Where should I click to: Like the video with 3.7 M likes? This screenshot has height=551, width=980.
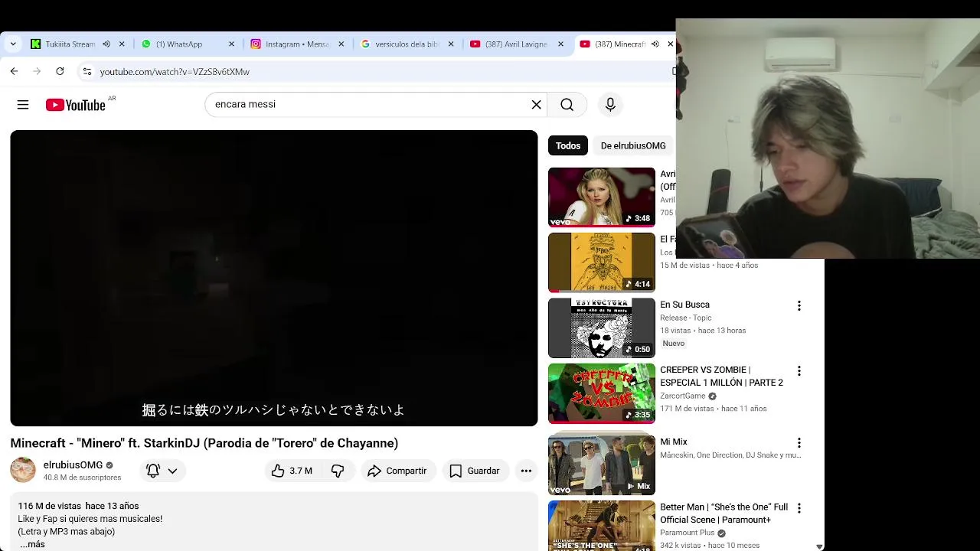292,471
